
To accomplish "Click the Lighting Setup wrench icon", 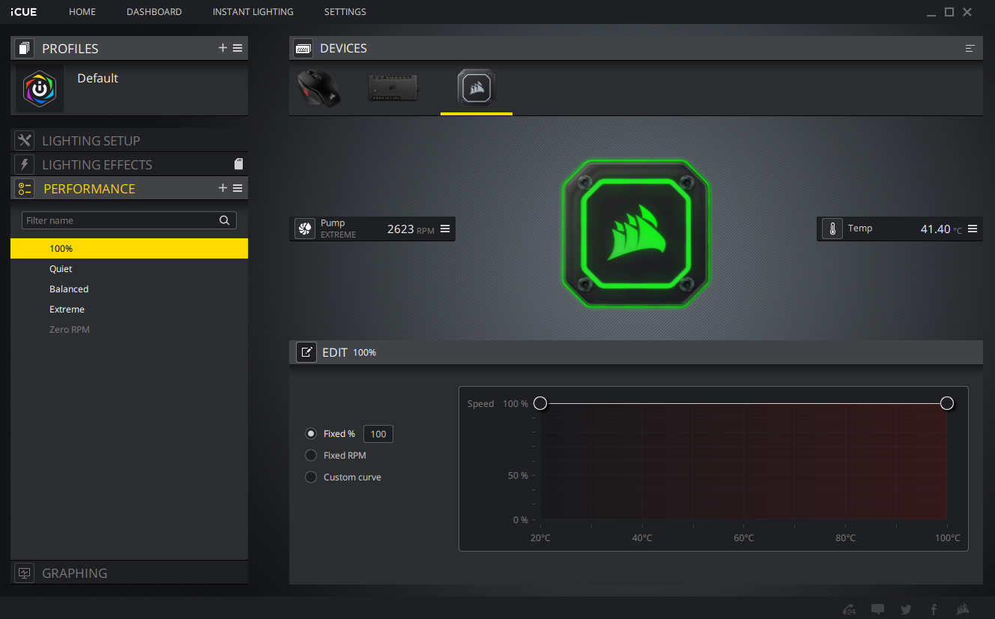I will [x=25, y=140].
